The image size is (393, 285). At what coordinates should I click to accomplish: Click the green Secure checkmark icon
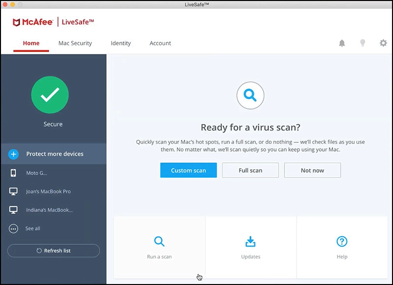50,95
